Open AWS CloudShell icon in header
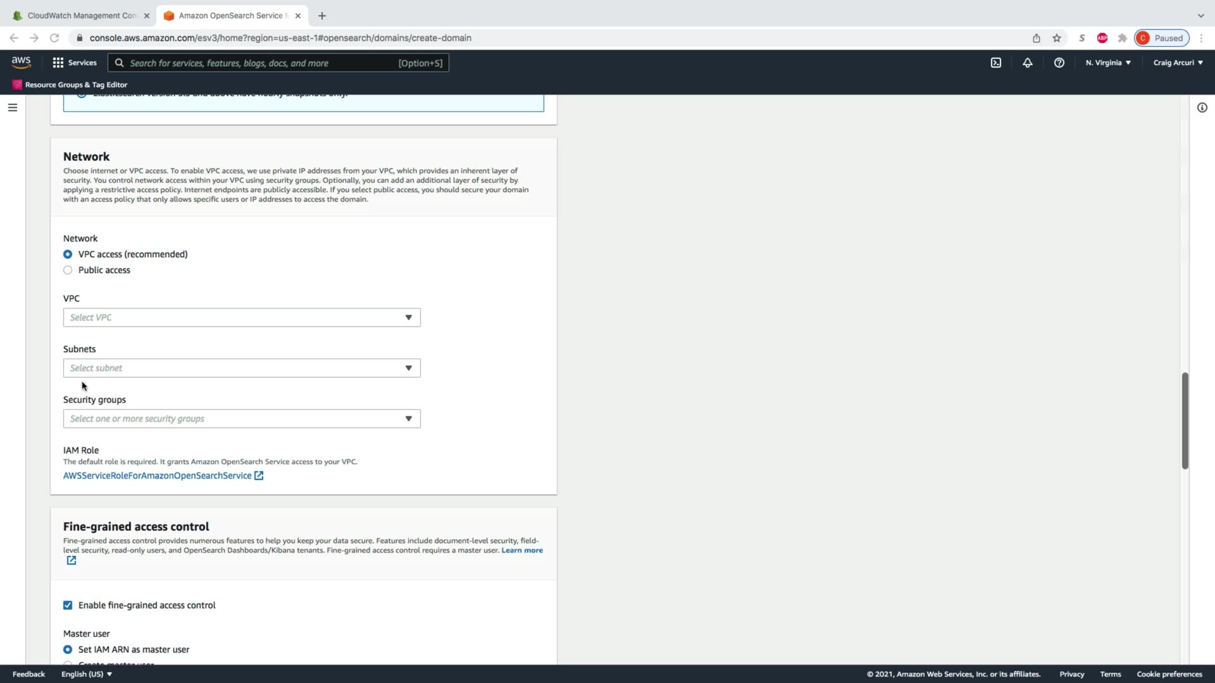 (995, 63)
